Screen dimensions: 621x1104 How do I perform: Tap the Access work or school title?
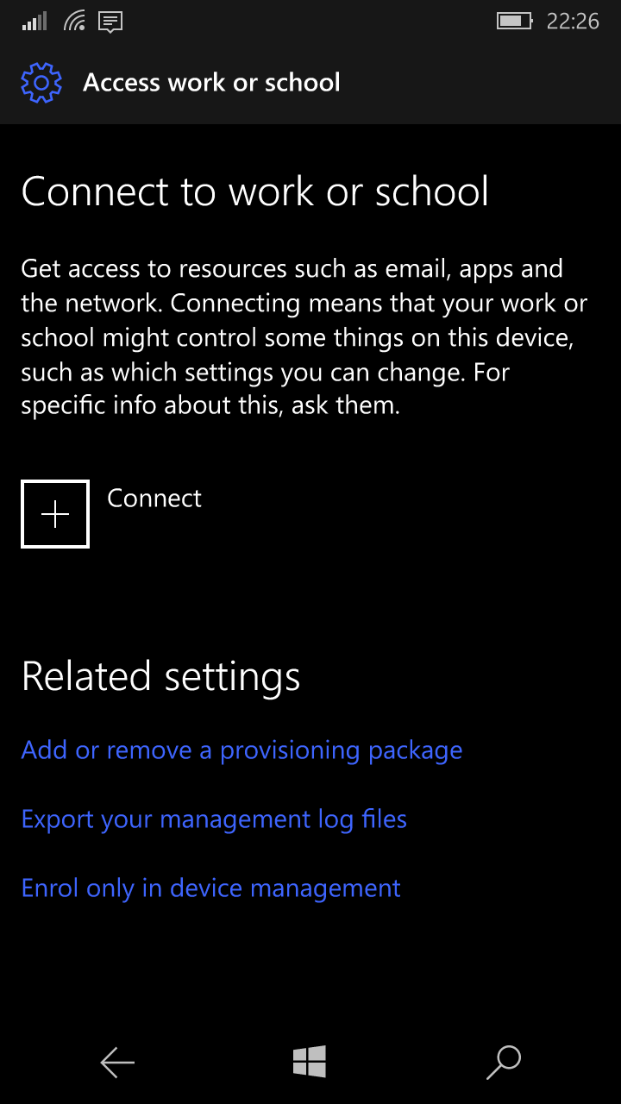[211, 83]
